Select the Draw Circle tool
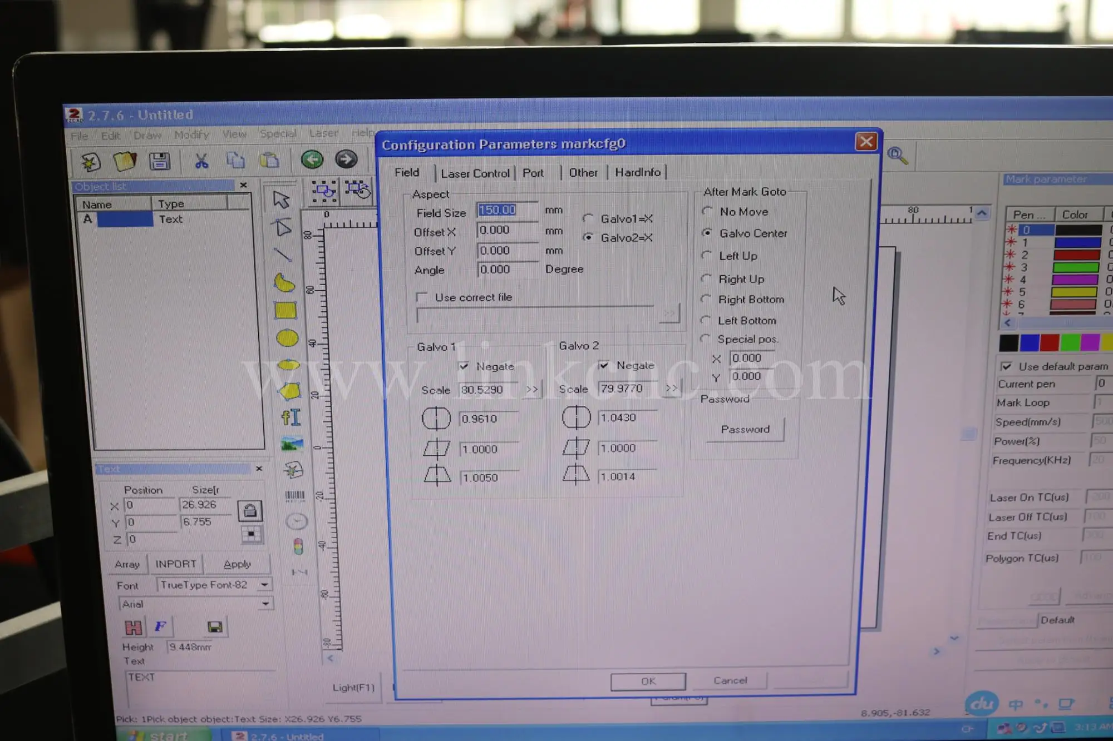This screenshot has height=741, width=1113. [x=287, y=338]
